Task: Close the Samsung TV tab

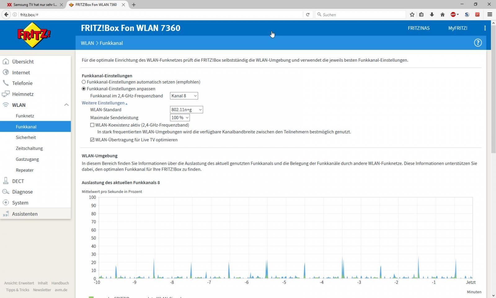Action: [x=61, y=5]
